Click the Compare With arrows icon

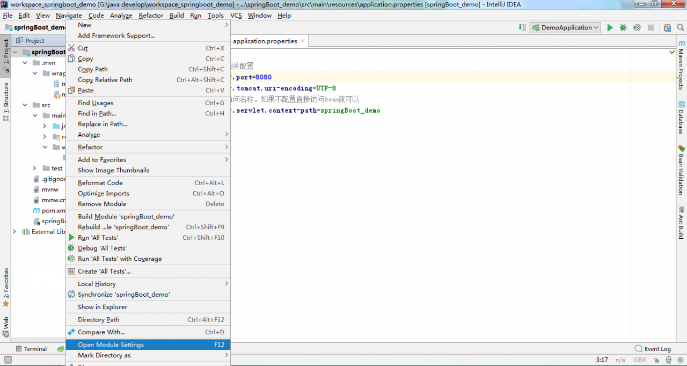(x=71, y=332)
